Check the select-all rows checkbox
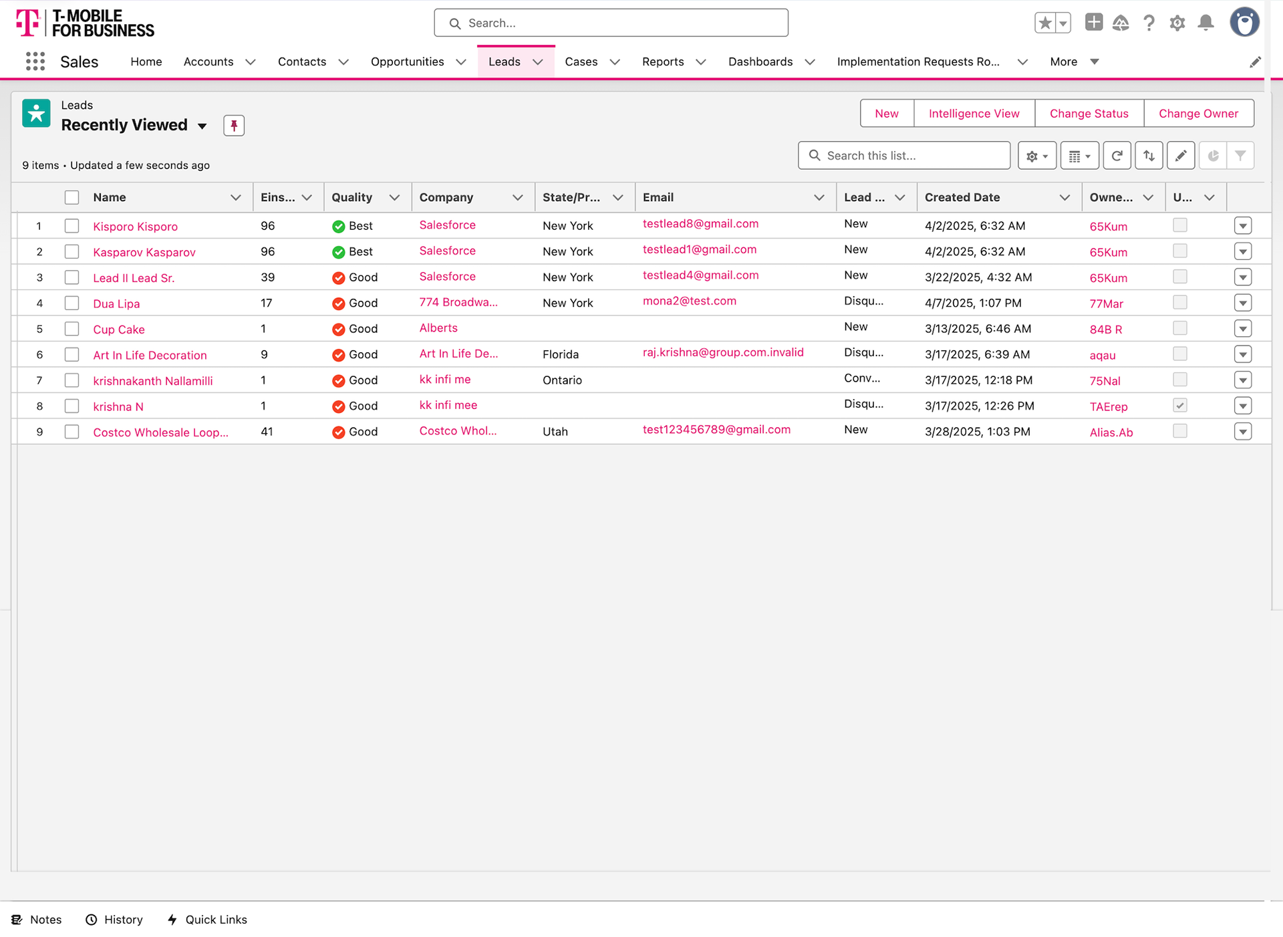Viewport: 1283px width, 937px height. [x=72, y=197]
